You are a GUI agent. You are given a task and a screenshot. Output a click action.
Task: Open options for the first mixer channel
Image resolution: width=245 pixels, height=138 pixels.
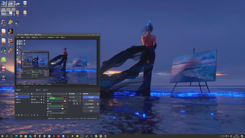[48, 98]
